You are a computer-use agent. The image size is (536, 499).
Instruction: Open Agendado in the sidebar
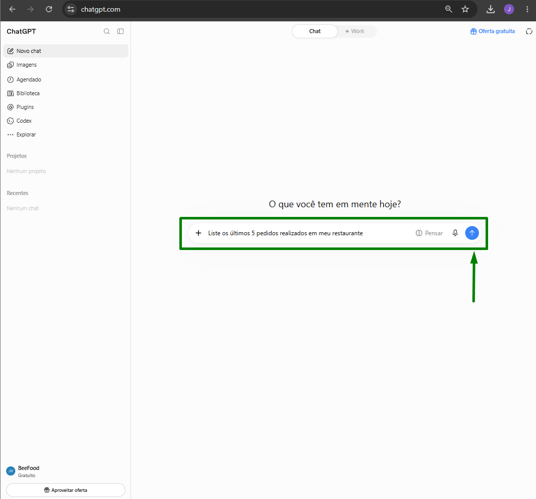pos(66,79)
